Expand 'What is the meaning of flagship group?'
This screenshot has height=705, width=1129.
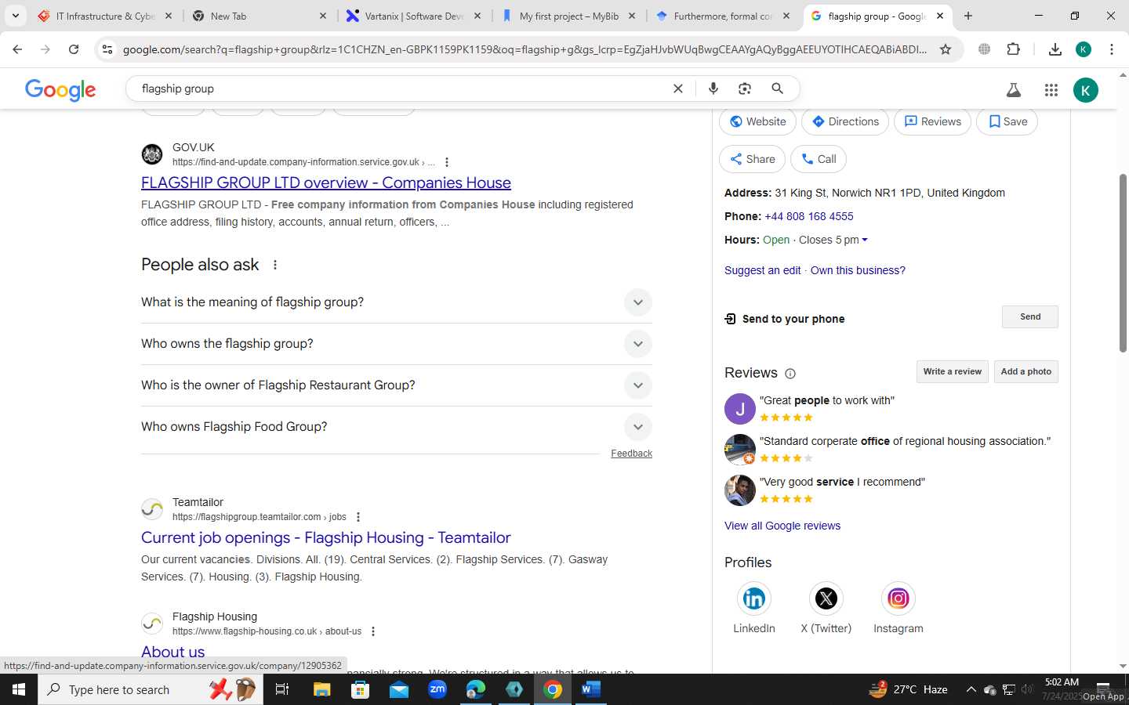coord(397,302)
